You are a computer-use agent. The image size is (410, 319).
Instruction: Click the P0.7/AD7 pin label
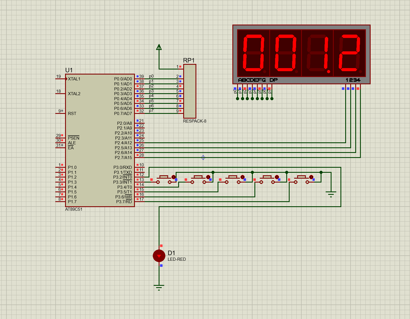(x=123, y=114)
